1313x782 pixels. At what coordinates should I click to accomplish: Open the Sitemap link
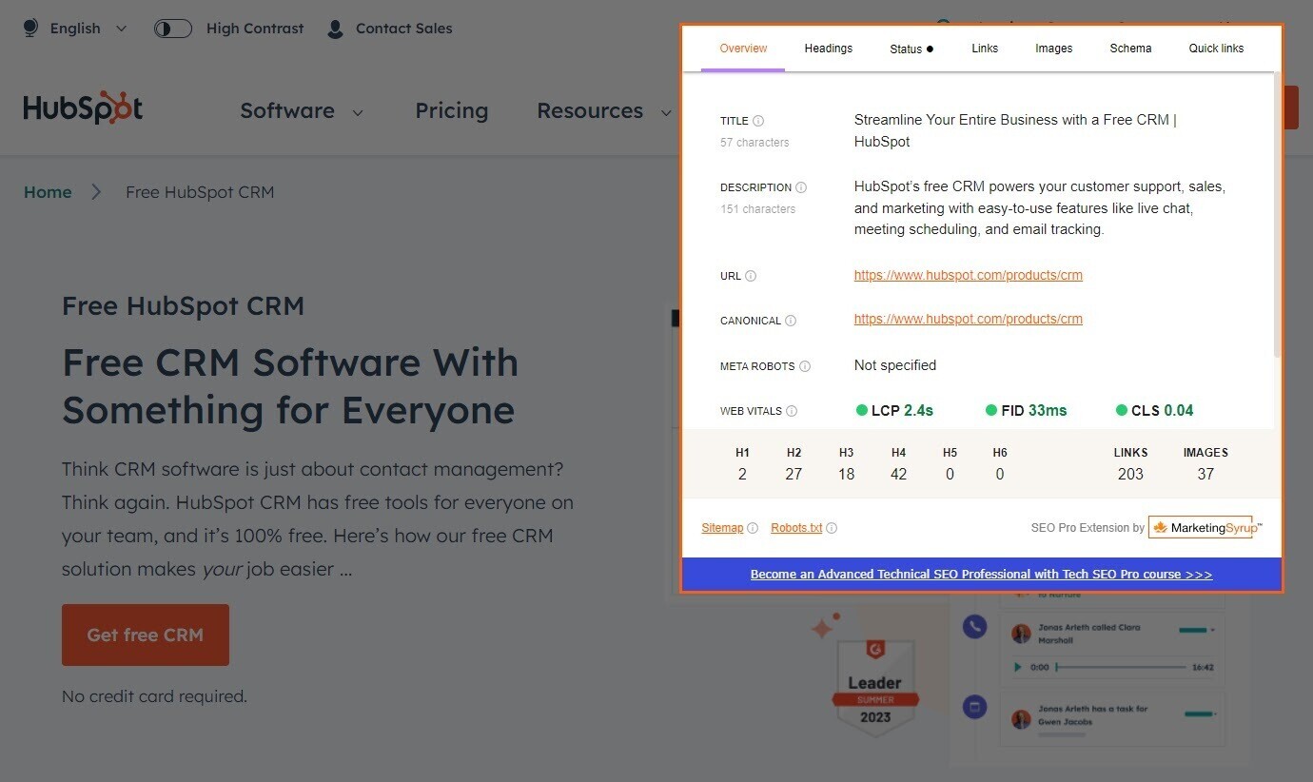(x=722, y=527)
